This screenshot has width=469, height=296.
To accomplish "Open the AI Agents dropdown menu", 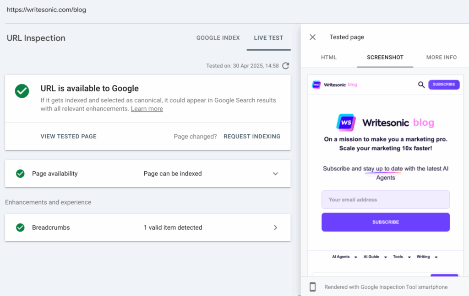I will (x=344, y=257).
